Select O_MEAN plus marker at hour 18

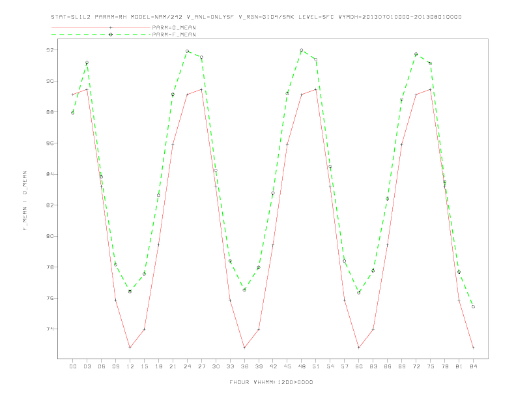tap(158, 244)
